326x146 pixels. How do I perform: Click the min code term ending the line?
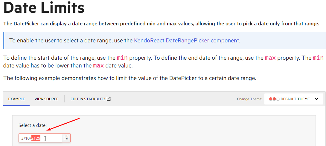(x=318, y=58)
